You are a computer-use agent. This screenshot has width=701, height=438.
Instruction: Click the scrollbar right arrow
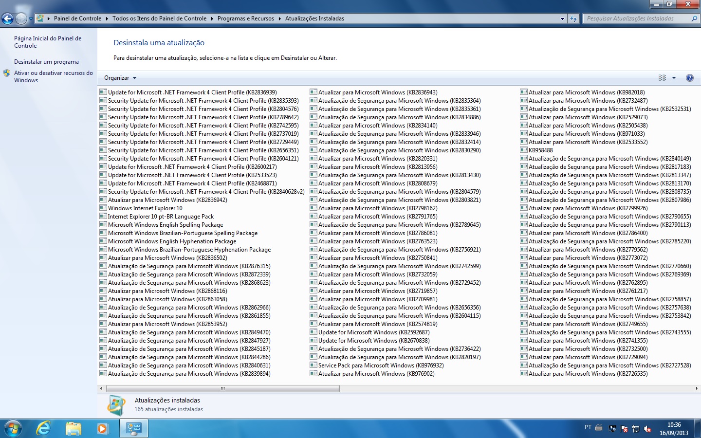pos(697,388)
